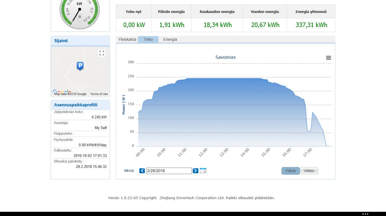Open the map Terms of Use link
386x216 pixels.
(99, 94)
